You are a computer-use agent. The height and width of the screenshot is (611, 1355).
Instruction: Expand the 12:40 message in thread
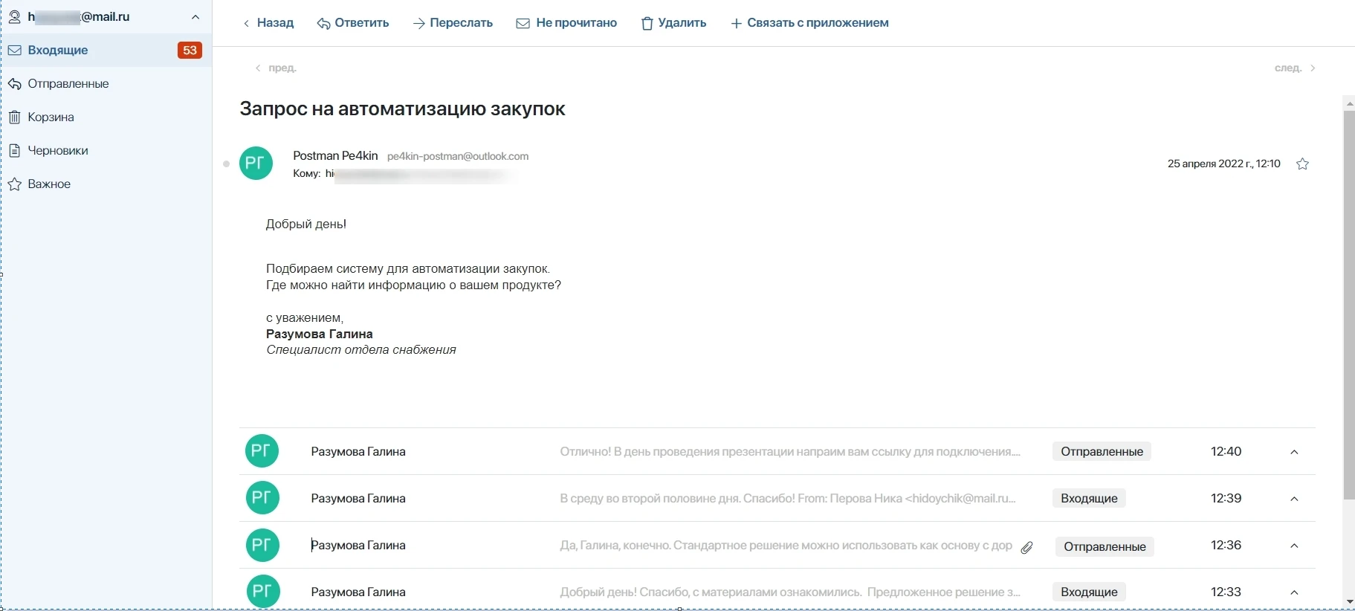(x=1294, y=452)
